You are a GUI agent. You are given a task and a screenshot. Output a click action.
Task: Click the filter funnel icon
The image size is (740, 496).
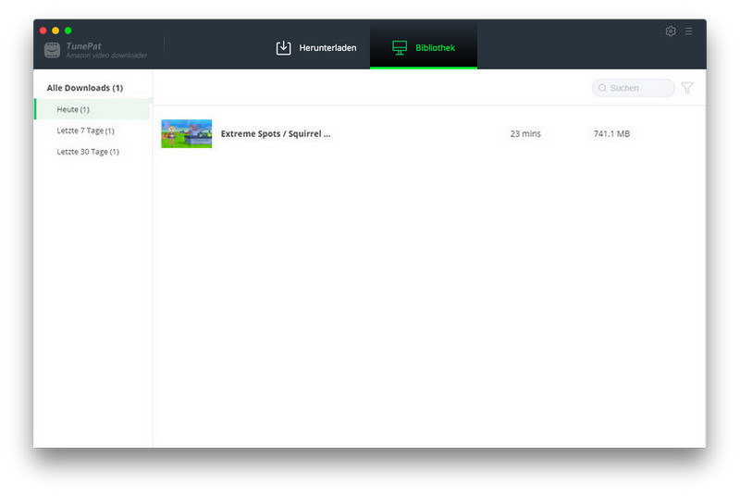coord(687,88)
